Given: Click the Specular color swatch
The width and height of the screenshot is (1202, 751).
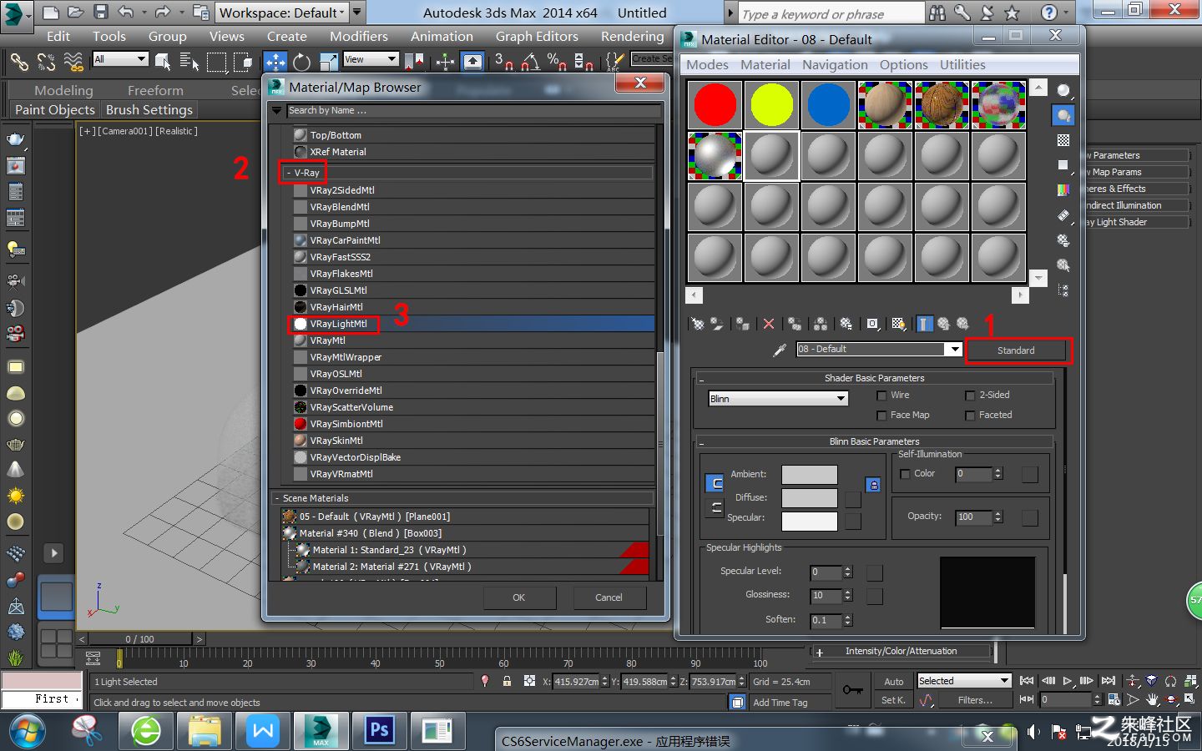Looking at the screenshot, I should 809,522.
